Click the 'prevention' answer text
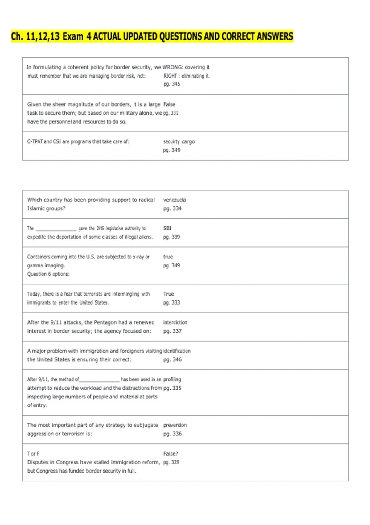The image size is (370, 525). [x=175, y=425]
